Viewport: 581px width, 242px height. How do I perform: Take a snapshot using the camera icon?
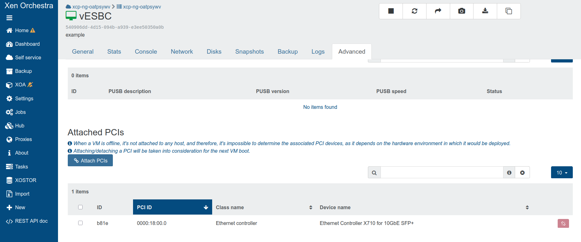[x=462, y=11]
